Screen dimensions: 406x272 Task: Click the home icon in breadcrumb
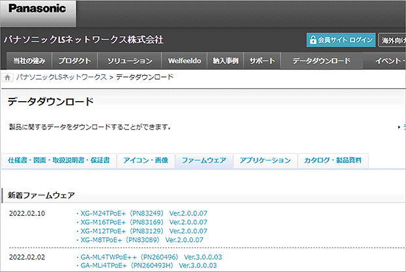pyautogui.click(x=8, y=78)
